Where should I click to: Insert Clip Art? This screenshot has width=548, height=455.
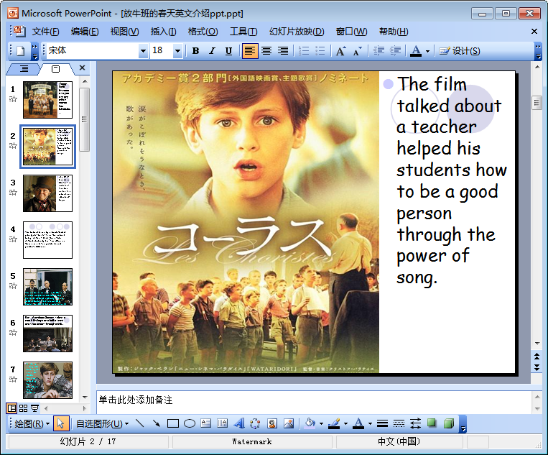click(272, 423)
